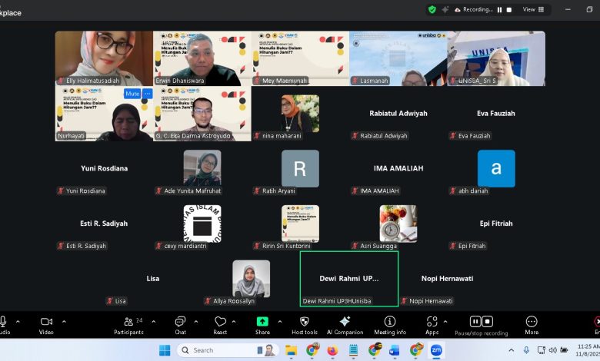This screenshot has width=600, height=361.
Task: Launch the AI Companion
Action: point(345,322)
